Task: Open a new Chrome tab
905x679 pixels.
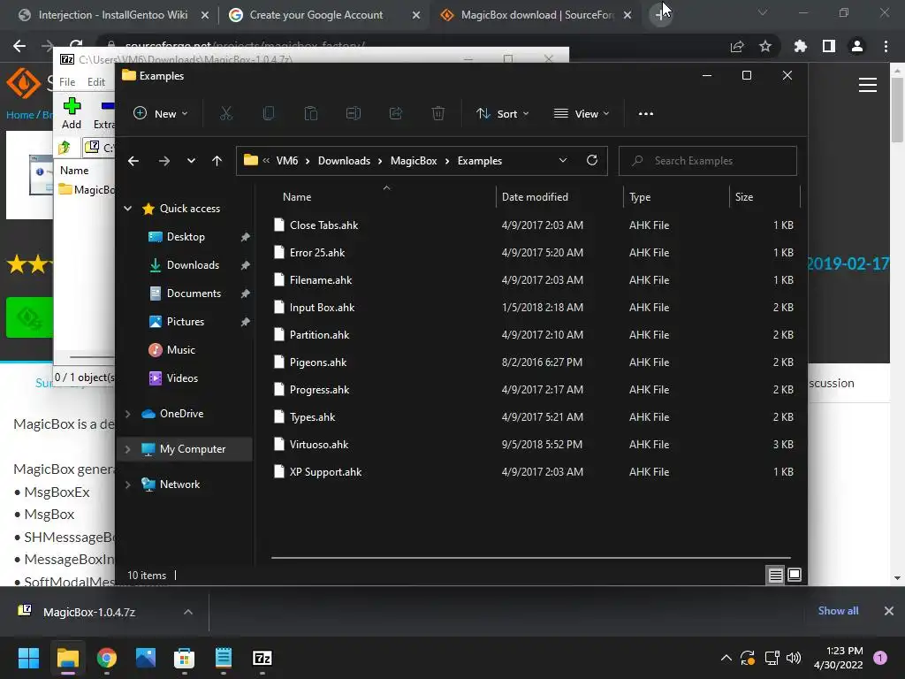Action: pos(659,15)
